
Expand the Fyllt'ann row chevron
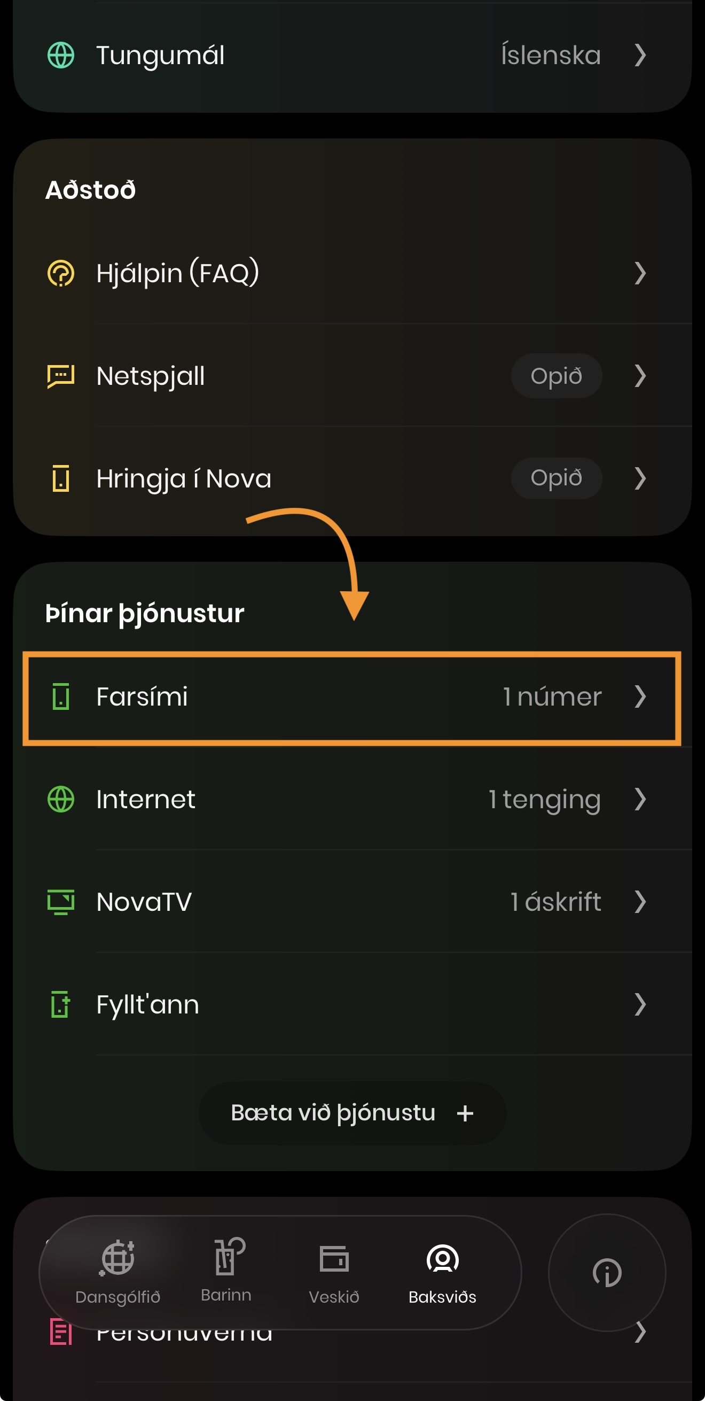pos(640,1004)
